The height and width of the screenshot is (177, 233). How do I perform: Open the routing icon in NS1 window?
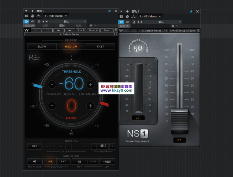[133, 16]
